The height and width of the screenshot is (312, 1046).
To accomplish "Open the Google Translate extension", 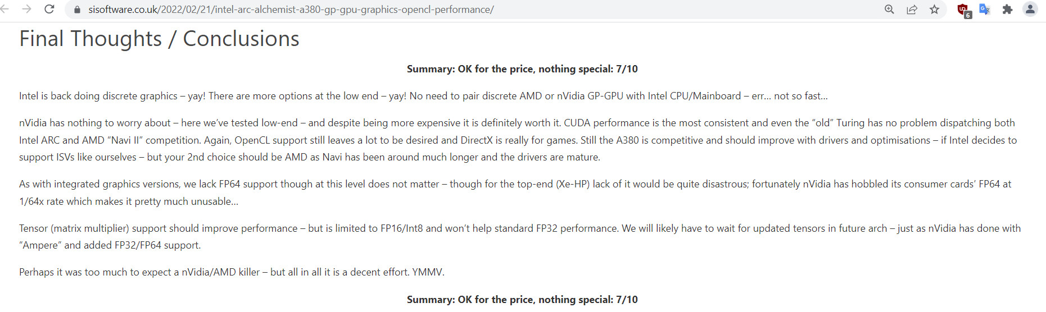I will (985, 10).
